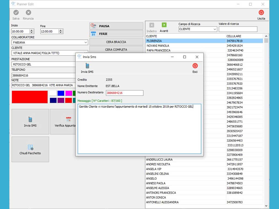Click the Valore di ricerca input field

tap(238, 29)
